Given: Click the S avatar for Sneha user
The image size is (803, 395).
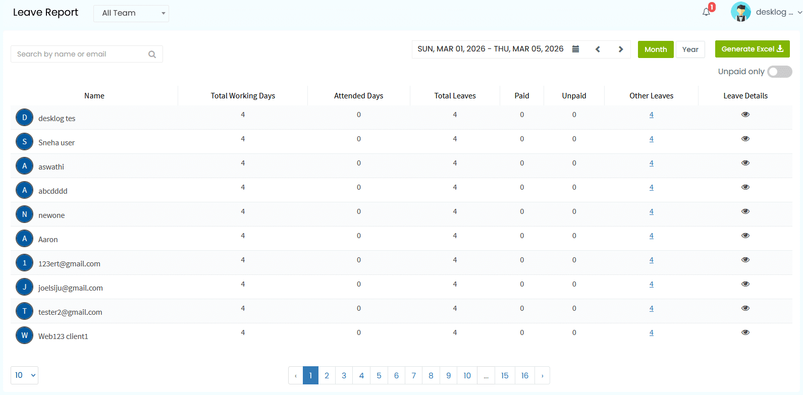Looking at the screenshot, I should click(x=24, y=142).
